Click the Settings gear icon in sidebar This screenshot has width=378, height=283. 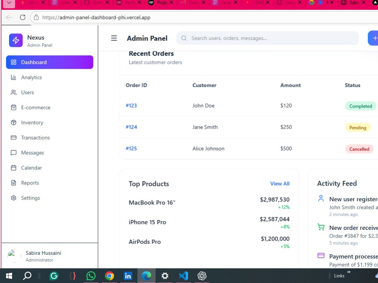click(x=14, y=198)
